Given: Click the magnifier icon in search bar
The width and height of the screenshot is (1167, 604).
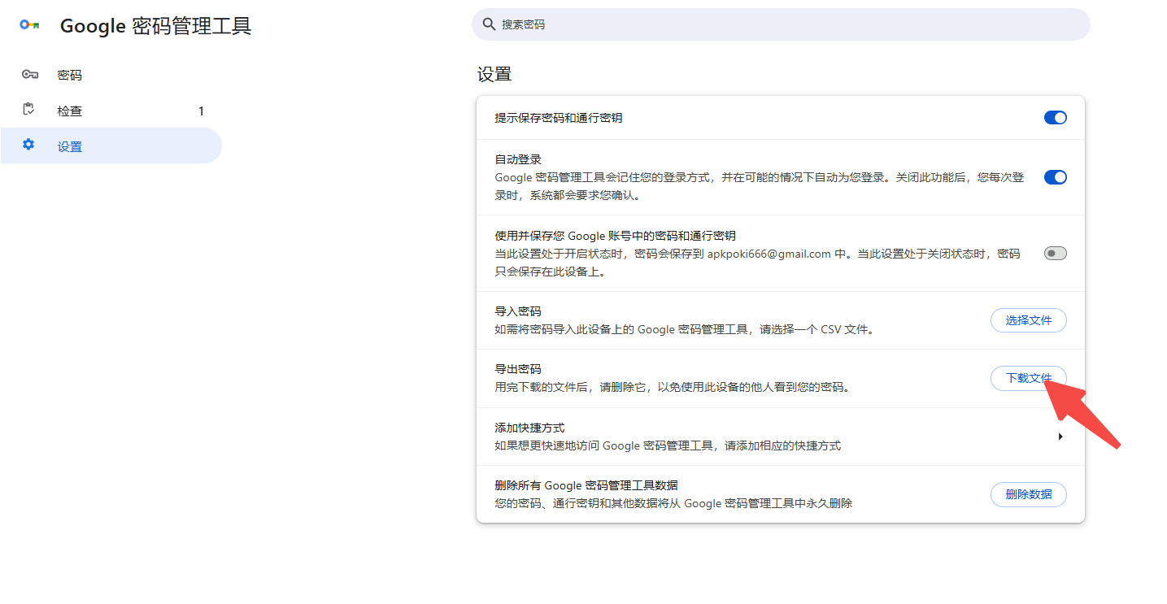Looking at the screenshot, I should pyautogui.click(x=489, y=24).
